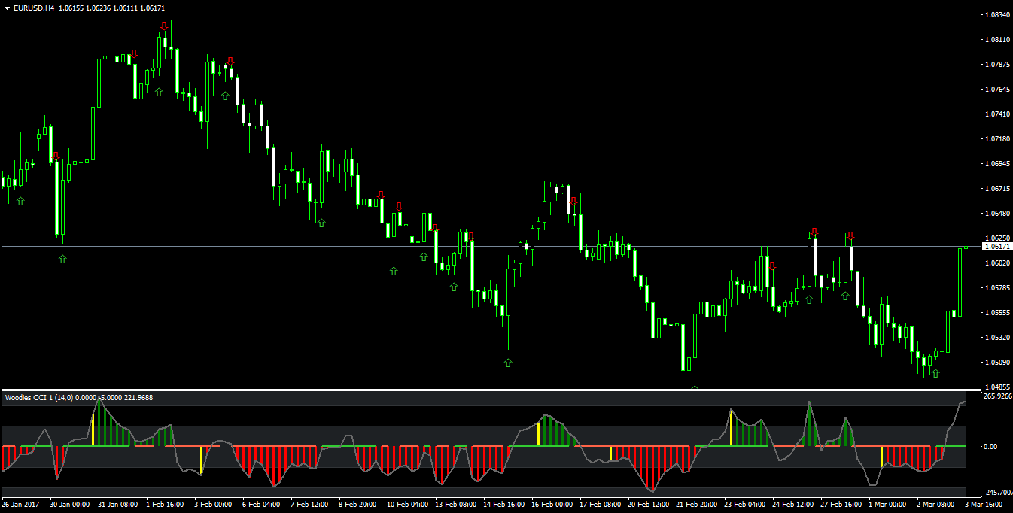The image size is (1013, 513).
Task: Click the 31 Jan 08:00 time label
Action: pos(118,505)
